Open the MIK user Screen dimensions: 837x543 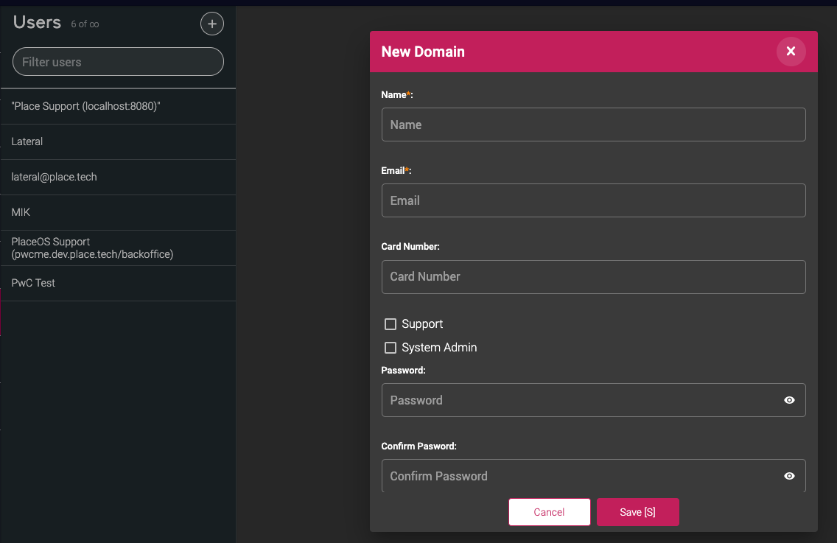point(118,212)
